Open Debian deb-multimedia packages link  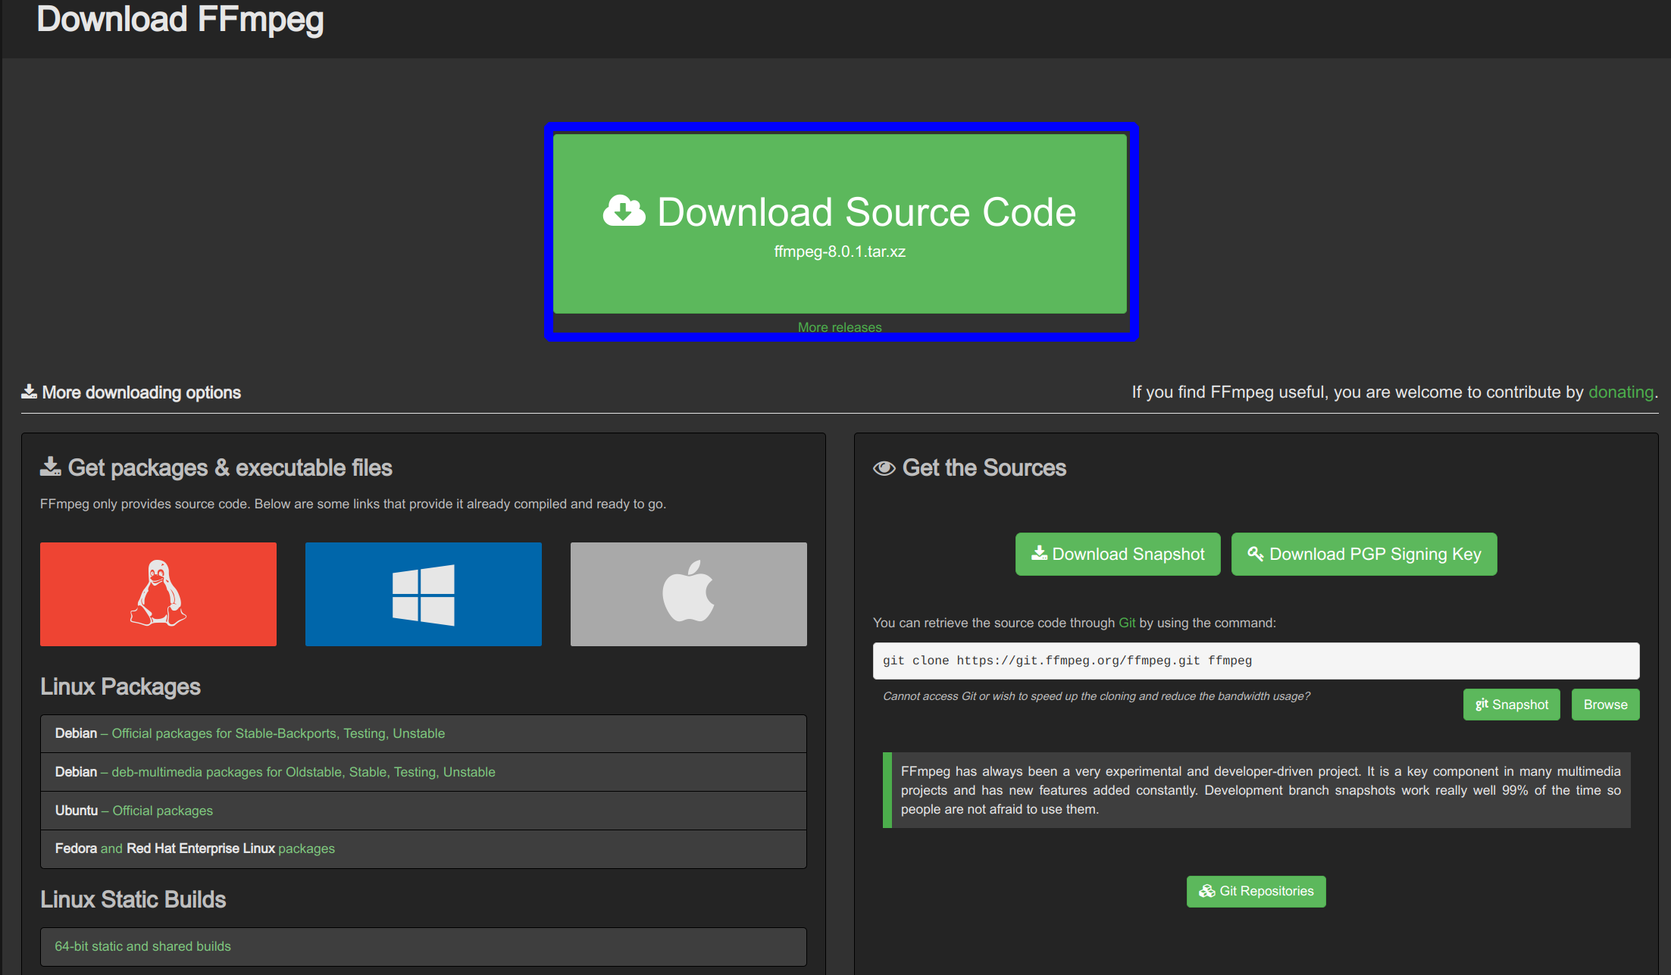[303, 772]
